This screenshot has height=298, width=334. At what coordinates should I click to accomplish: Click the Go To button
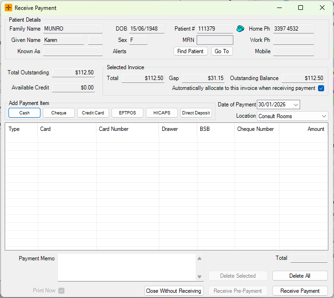point(222,51)
